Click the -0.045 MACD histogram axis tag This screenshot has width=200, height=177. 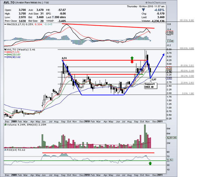coord(170,41)
